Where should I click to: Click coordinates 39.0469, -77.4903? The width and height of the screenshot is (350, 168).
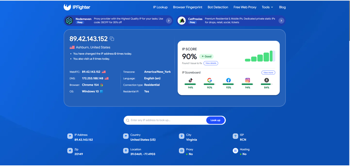point(143,154)
